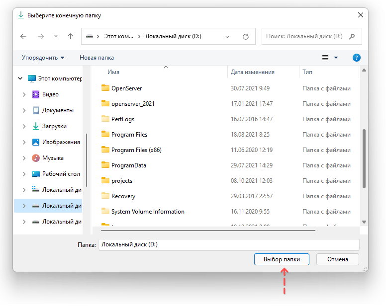386x307 pixels.
Task: Confirm with Выбор папки button
Action: coord(282,259)
